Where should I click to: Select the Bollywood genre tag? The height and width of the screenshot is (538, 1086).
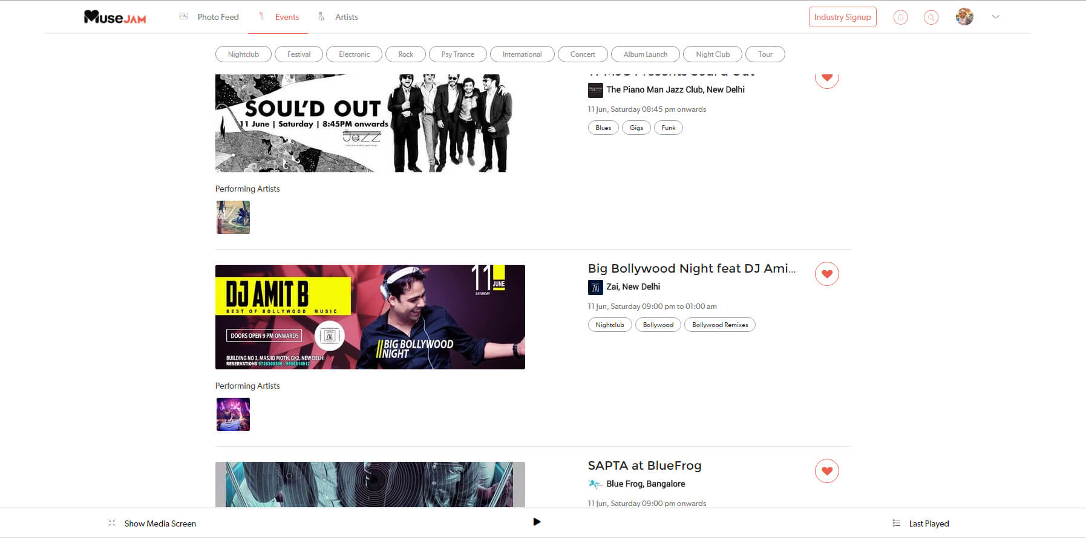coord(658,325)
